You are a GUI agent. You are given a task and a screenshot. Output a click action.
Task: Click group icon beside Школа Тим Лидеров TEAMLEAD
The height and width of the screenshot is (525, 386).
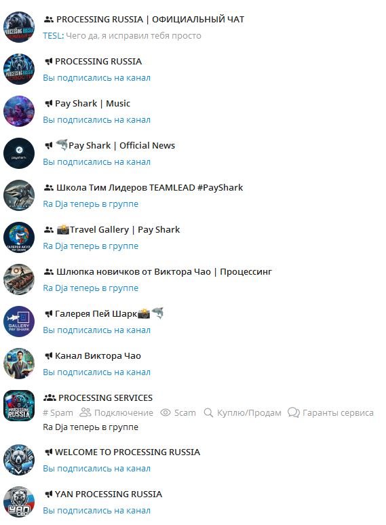(x=49, y=187)
